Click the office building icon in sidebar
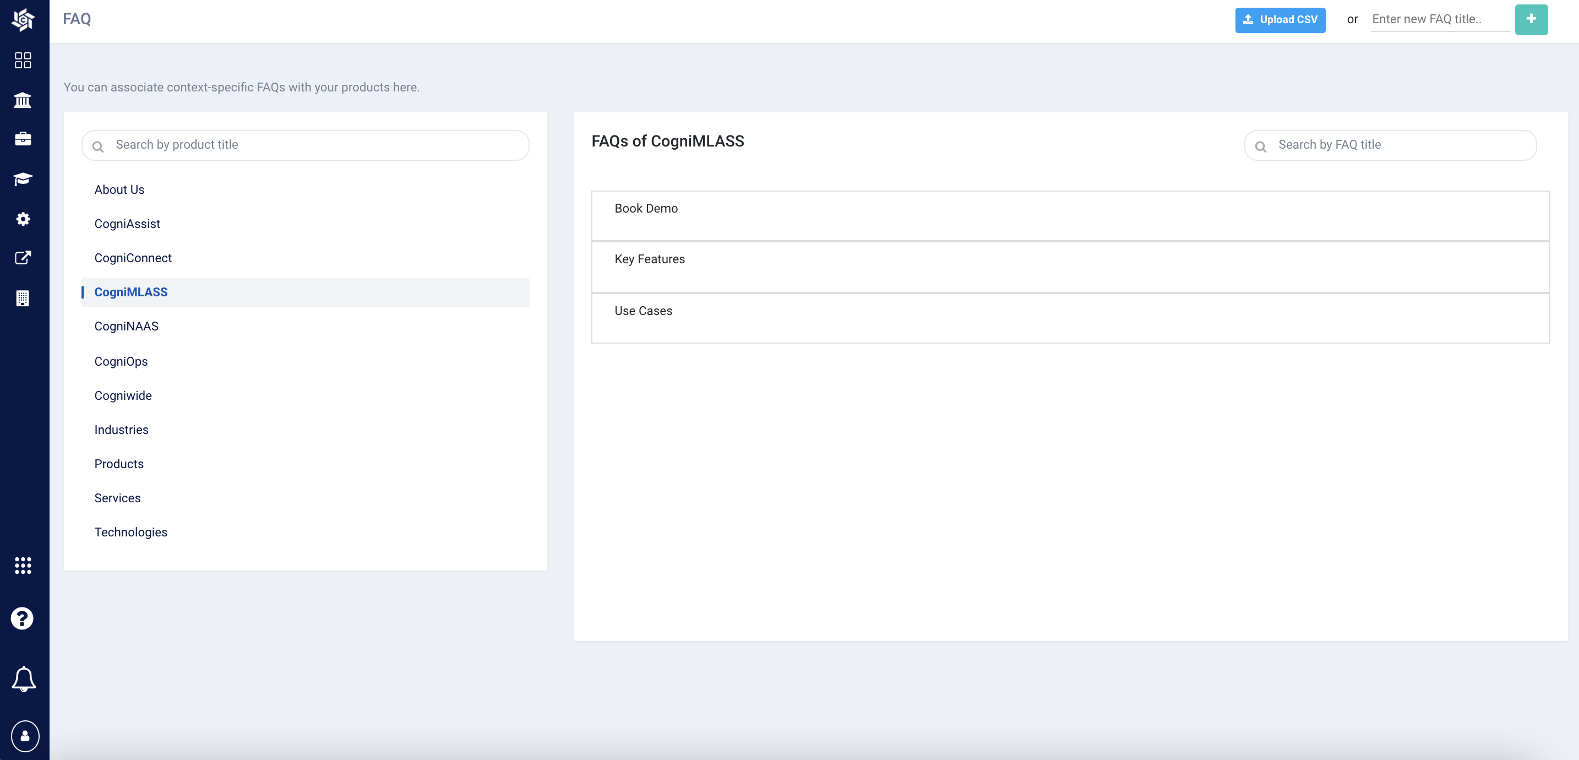Image resolution: width=1579 pixels, height=760 pixels. (x=23, y=298)
